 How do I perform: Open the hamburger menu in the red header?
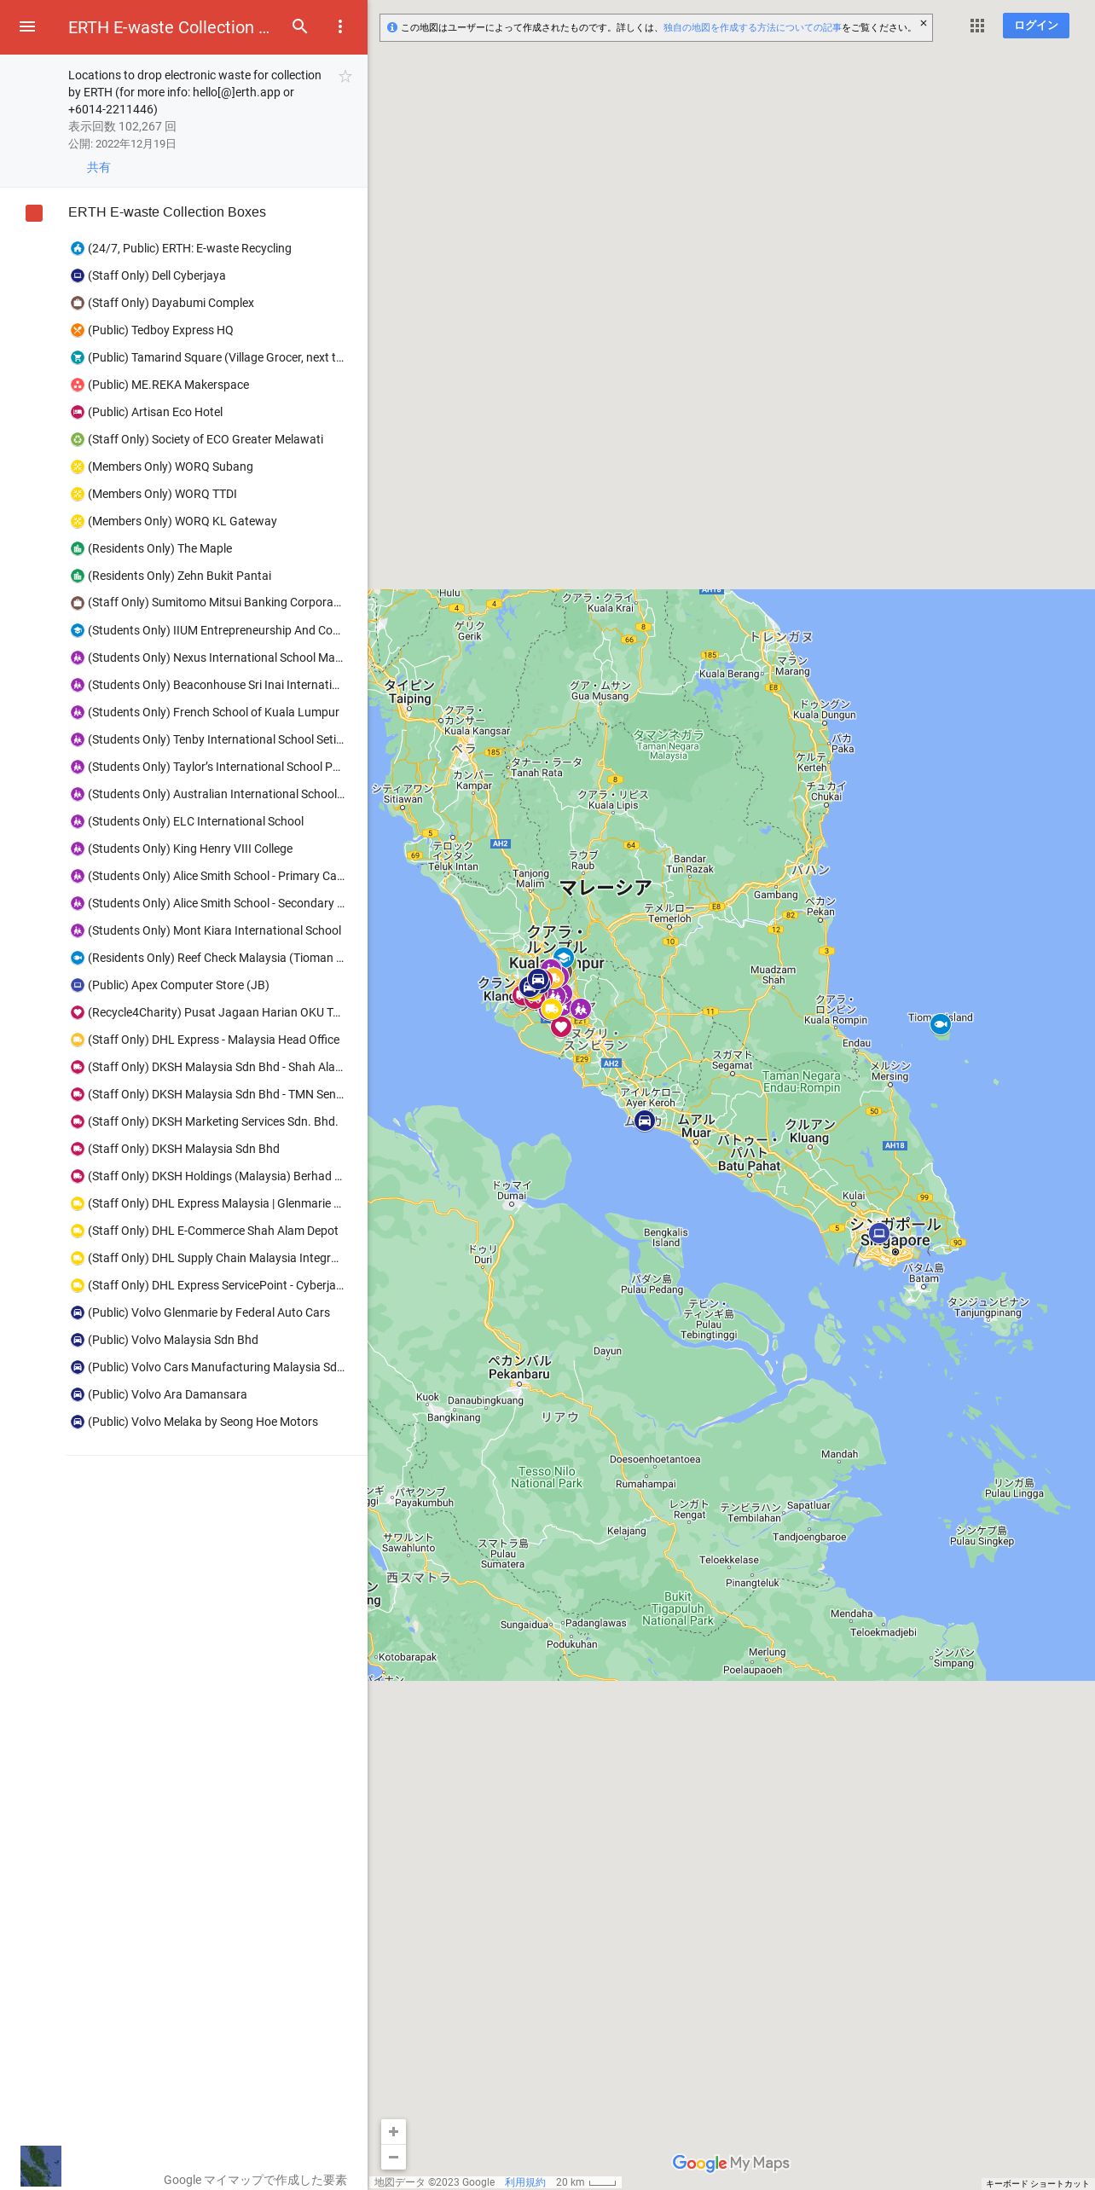[27, 26]
